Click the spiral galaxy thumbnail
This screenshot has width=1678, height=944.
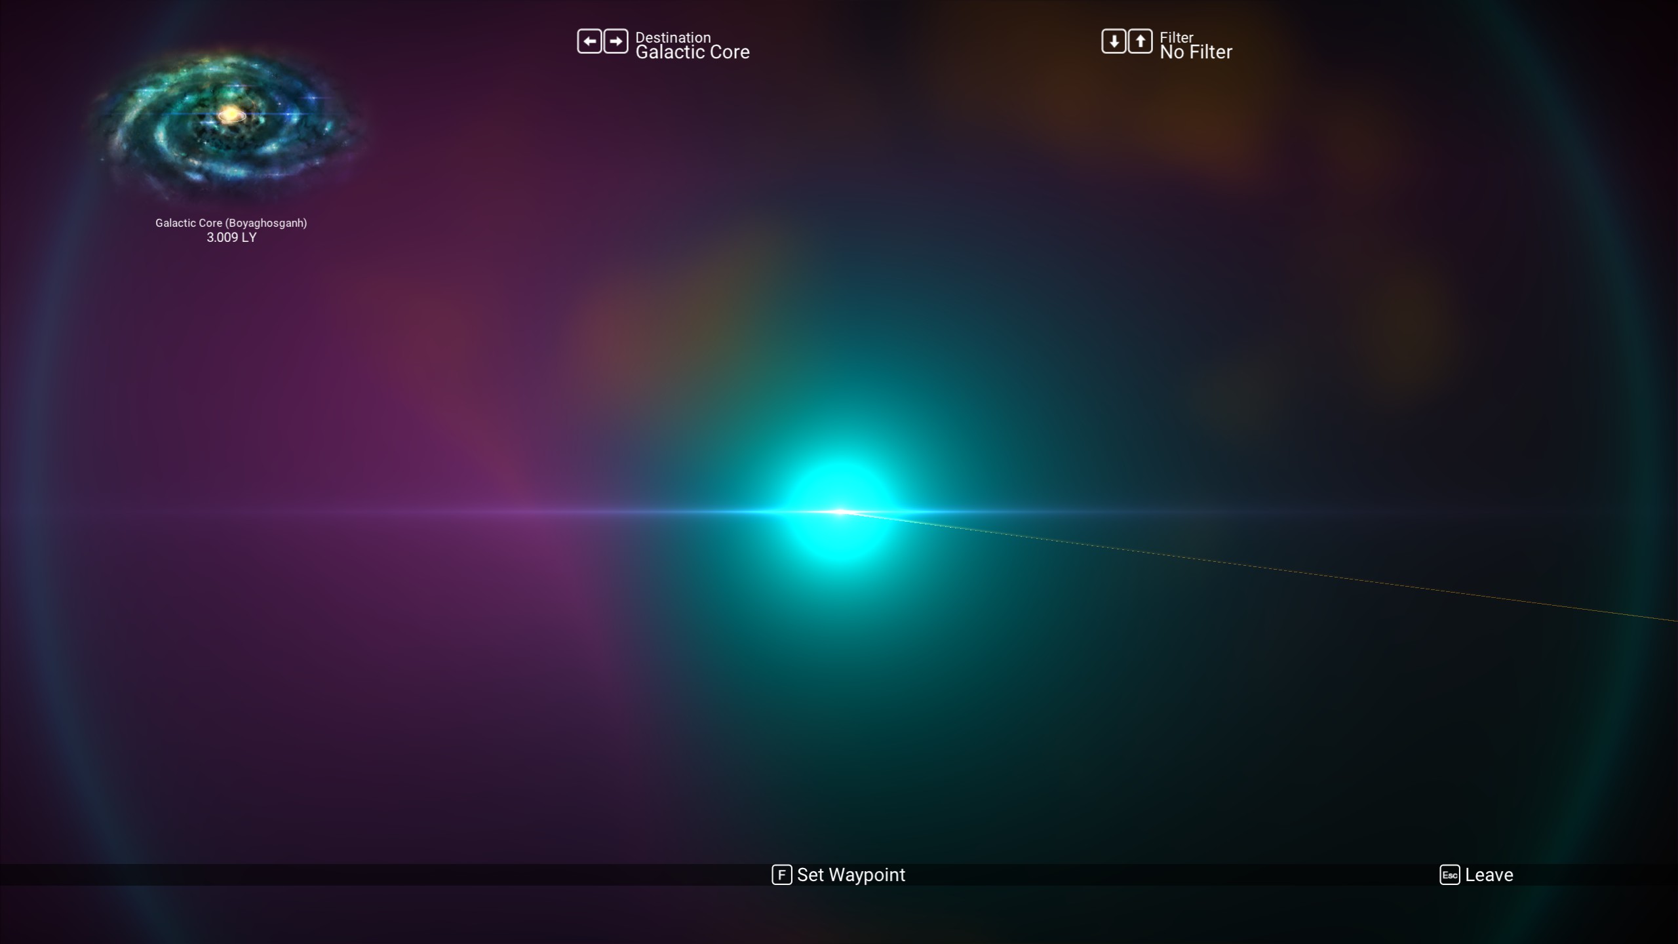[x=229, y=125]
